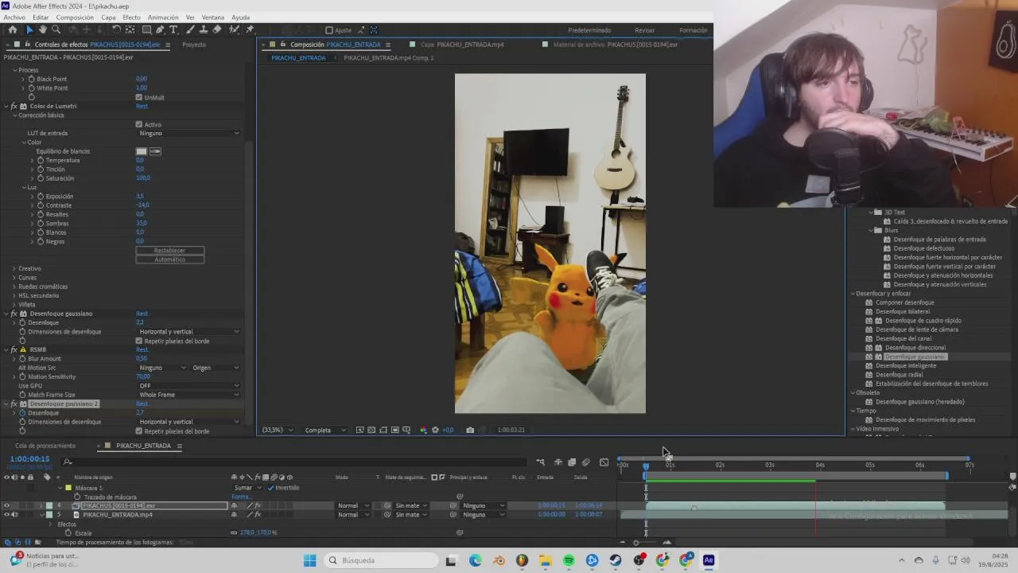The width and height of the screenshot is (1018, 573).
Task: Click the Restablecer button in Lumetri
Action: click(x=169, y=251)
